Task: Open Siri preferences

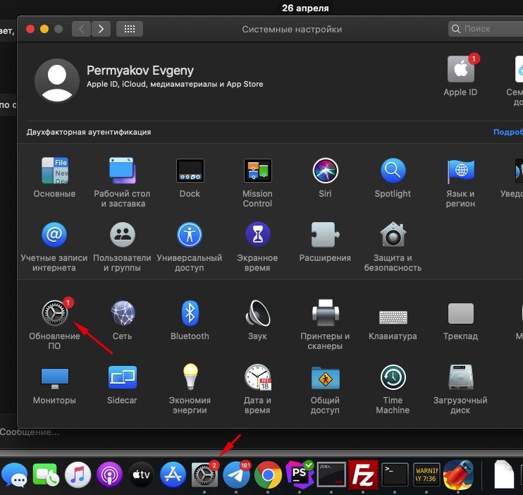Action: coord(325,171)
